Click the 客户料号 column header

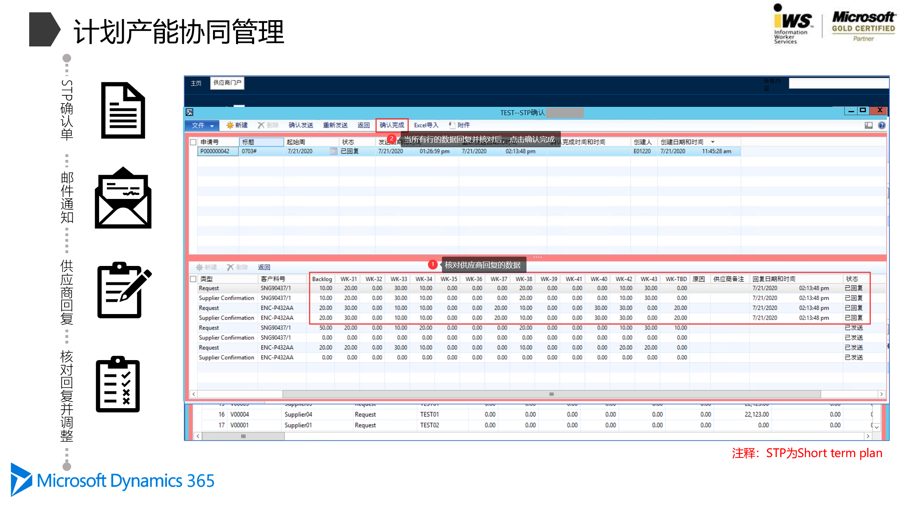click(x=283, y=279)
